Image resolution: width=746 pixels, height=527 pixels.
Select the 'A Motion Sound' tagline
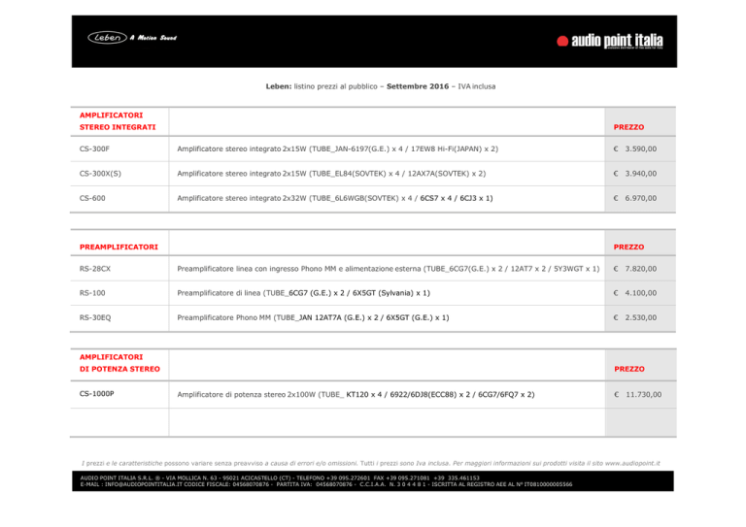click(x=153, y=38)
